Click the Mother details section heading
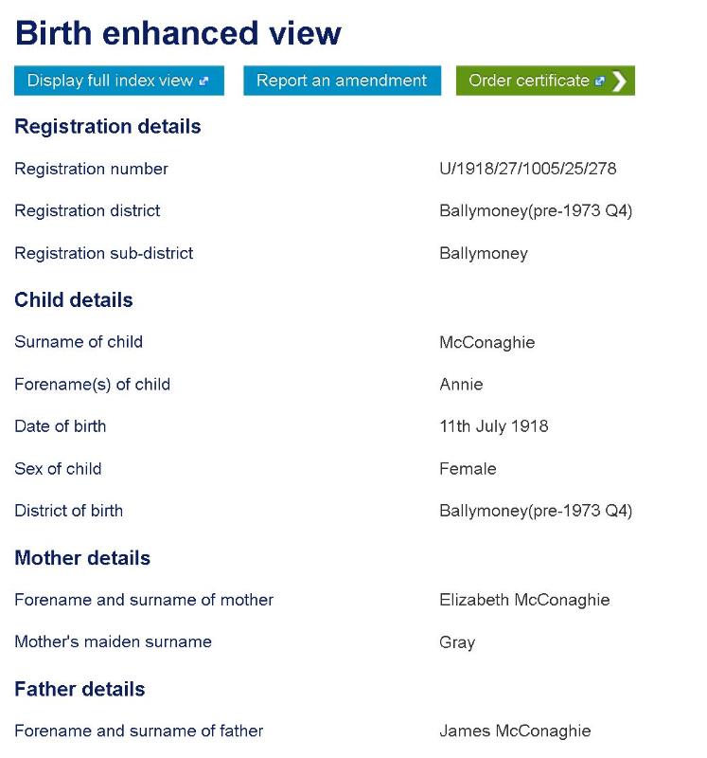This screenshot has height=758, width=707. [x=82, y=558]
